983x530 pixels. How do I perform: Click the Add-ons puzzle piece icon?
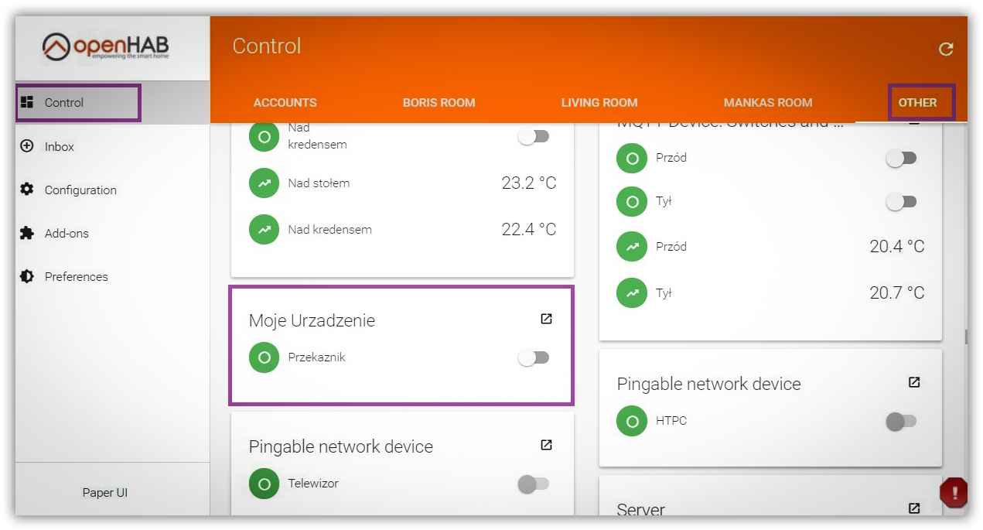tap(27, 233)
